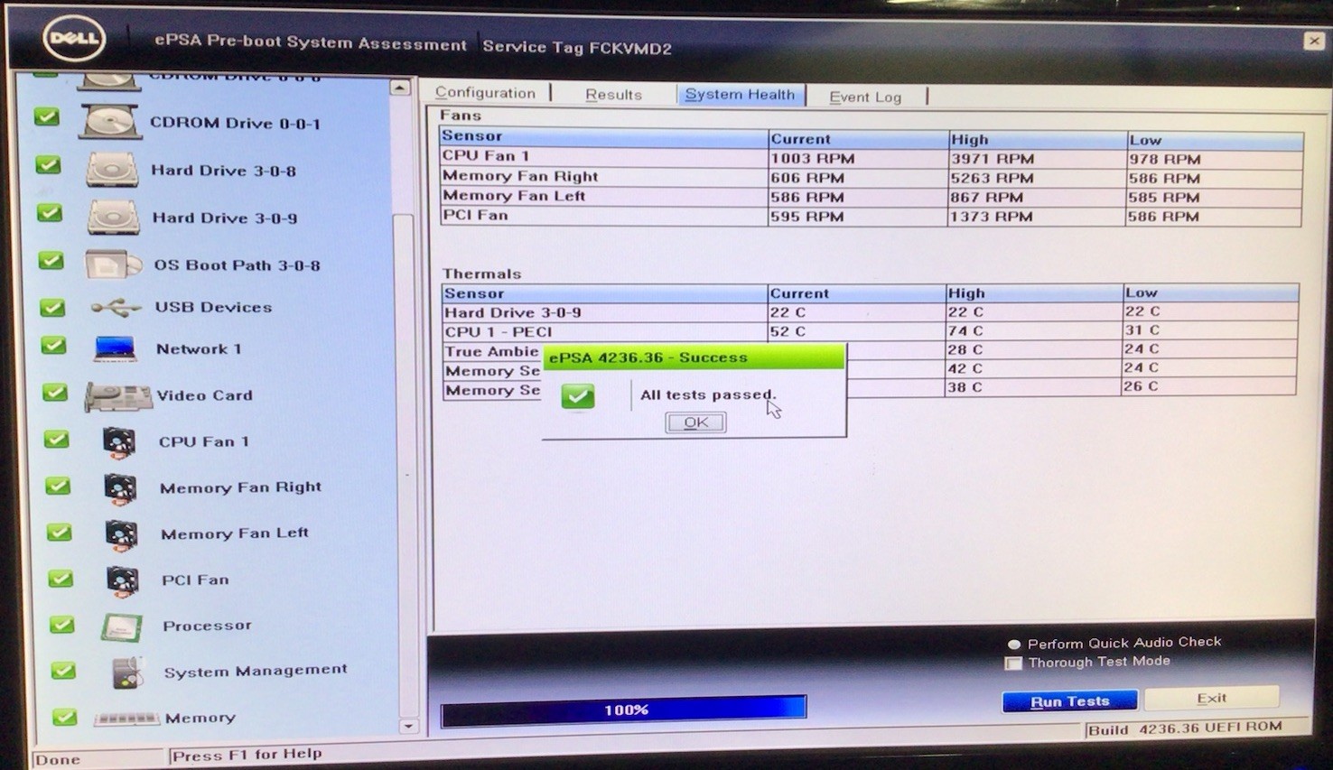Click the Run Tests button

1069,701
